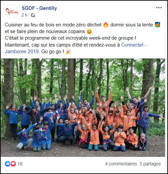This screenshot has width=168, height=174.
Task: Open the post options three-dots menu
Action: [x=159, y=8]
